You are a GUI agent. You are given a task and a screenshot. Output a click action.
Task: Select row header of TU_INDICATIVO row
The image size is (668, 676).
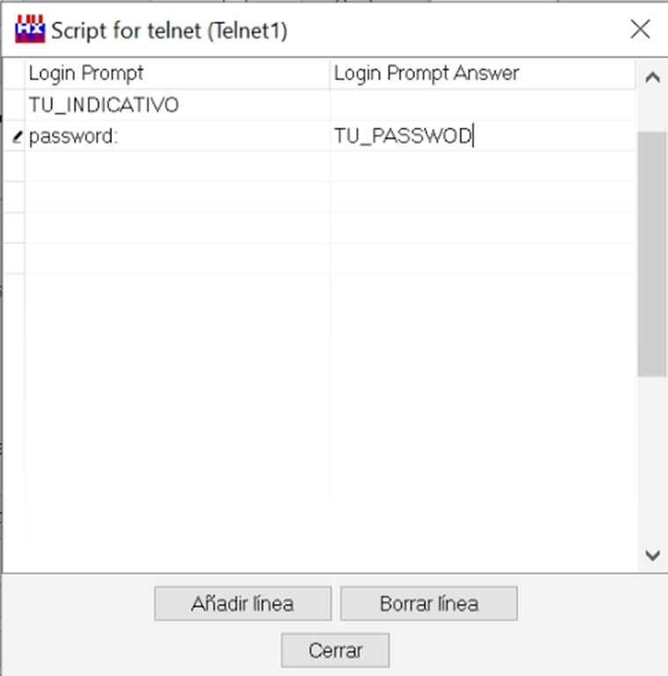(14, 105)
